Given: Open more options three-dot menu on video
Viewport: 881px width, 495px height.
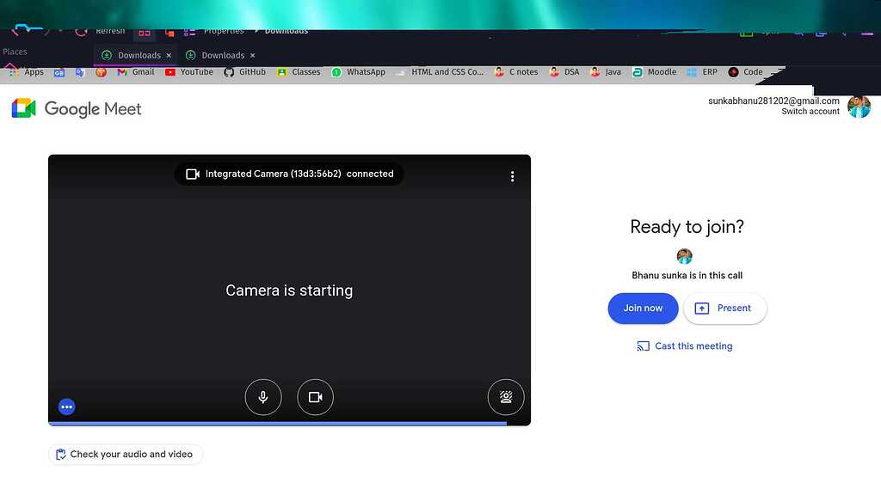Looking at the screenshot, I should (512, 176).
